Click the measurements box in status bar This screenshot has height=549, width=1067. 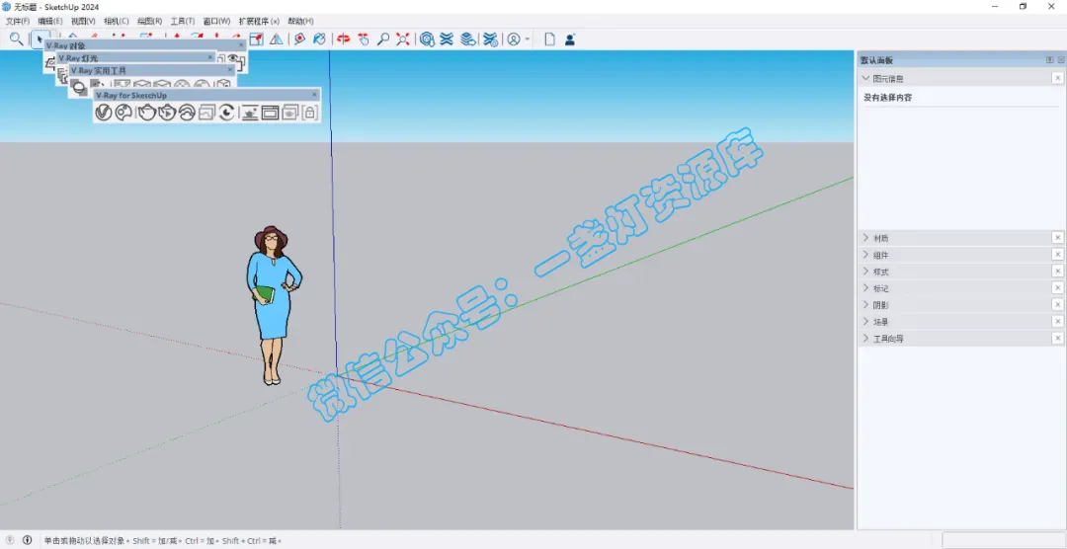tap(1003, 540)
